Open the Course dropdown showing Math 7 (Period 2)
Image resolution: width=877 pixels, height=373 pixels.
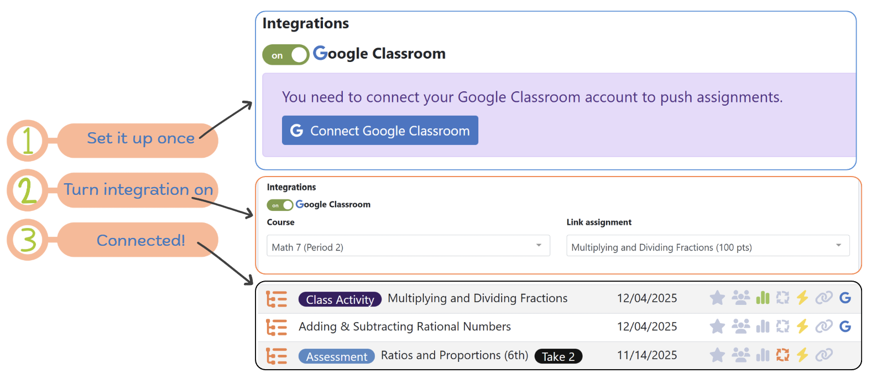408,246
